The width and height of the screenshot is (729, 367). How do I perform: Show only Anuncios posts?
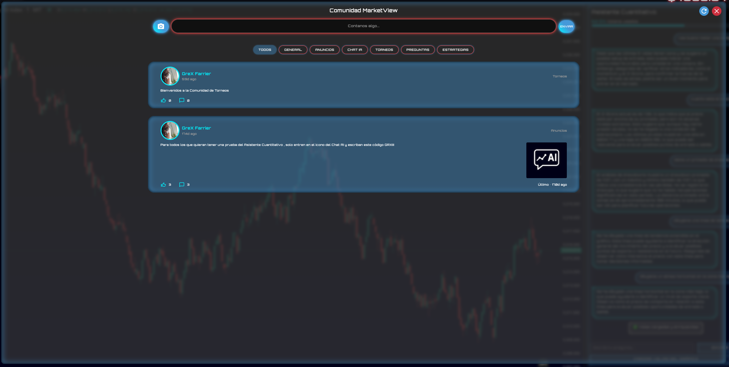[324, 50]
